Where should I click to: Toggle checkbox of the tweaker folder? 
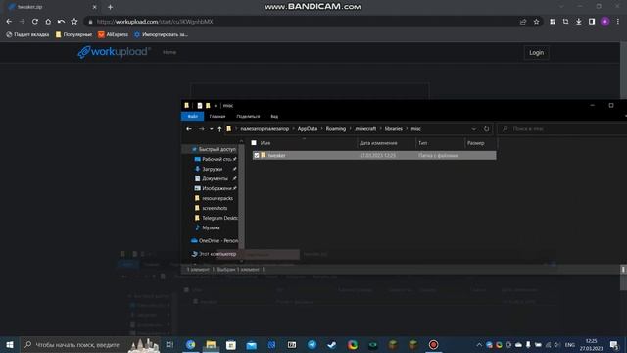[x=257, y=155]
